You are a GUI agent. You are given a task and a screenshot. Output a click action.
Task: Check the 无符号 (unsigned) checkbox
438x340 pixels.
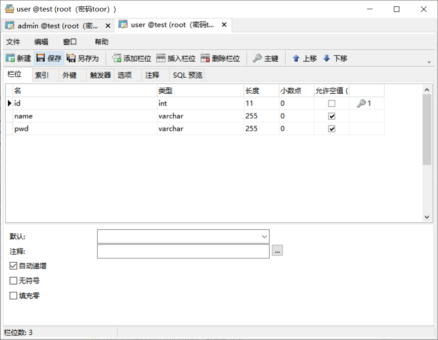[x=13, y=280]
